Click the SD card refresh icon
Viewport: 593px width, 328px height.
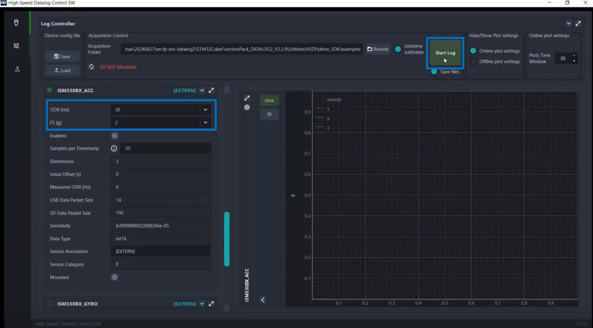(x=92, y=67)
